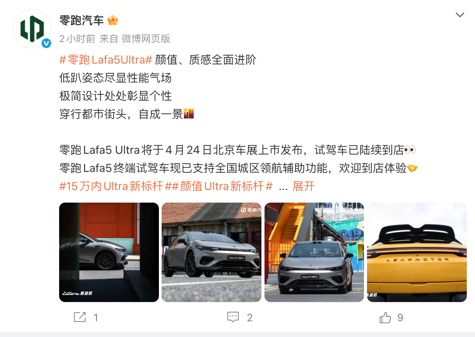
Task: Expand full post text with 展开
Action: tap(303, 186)
